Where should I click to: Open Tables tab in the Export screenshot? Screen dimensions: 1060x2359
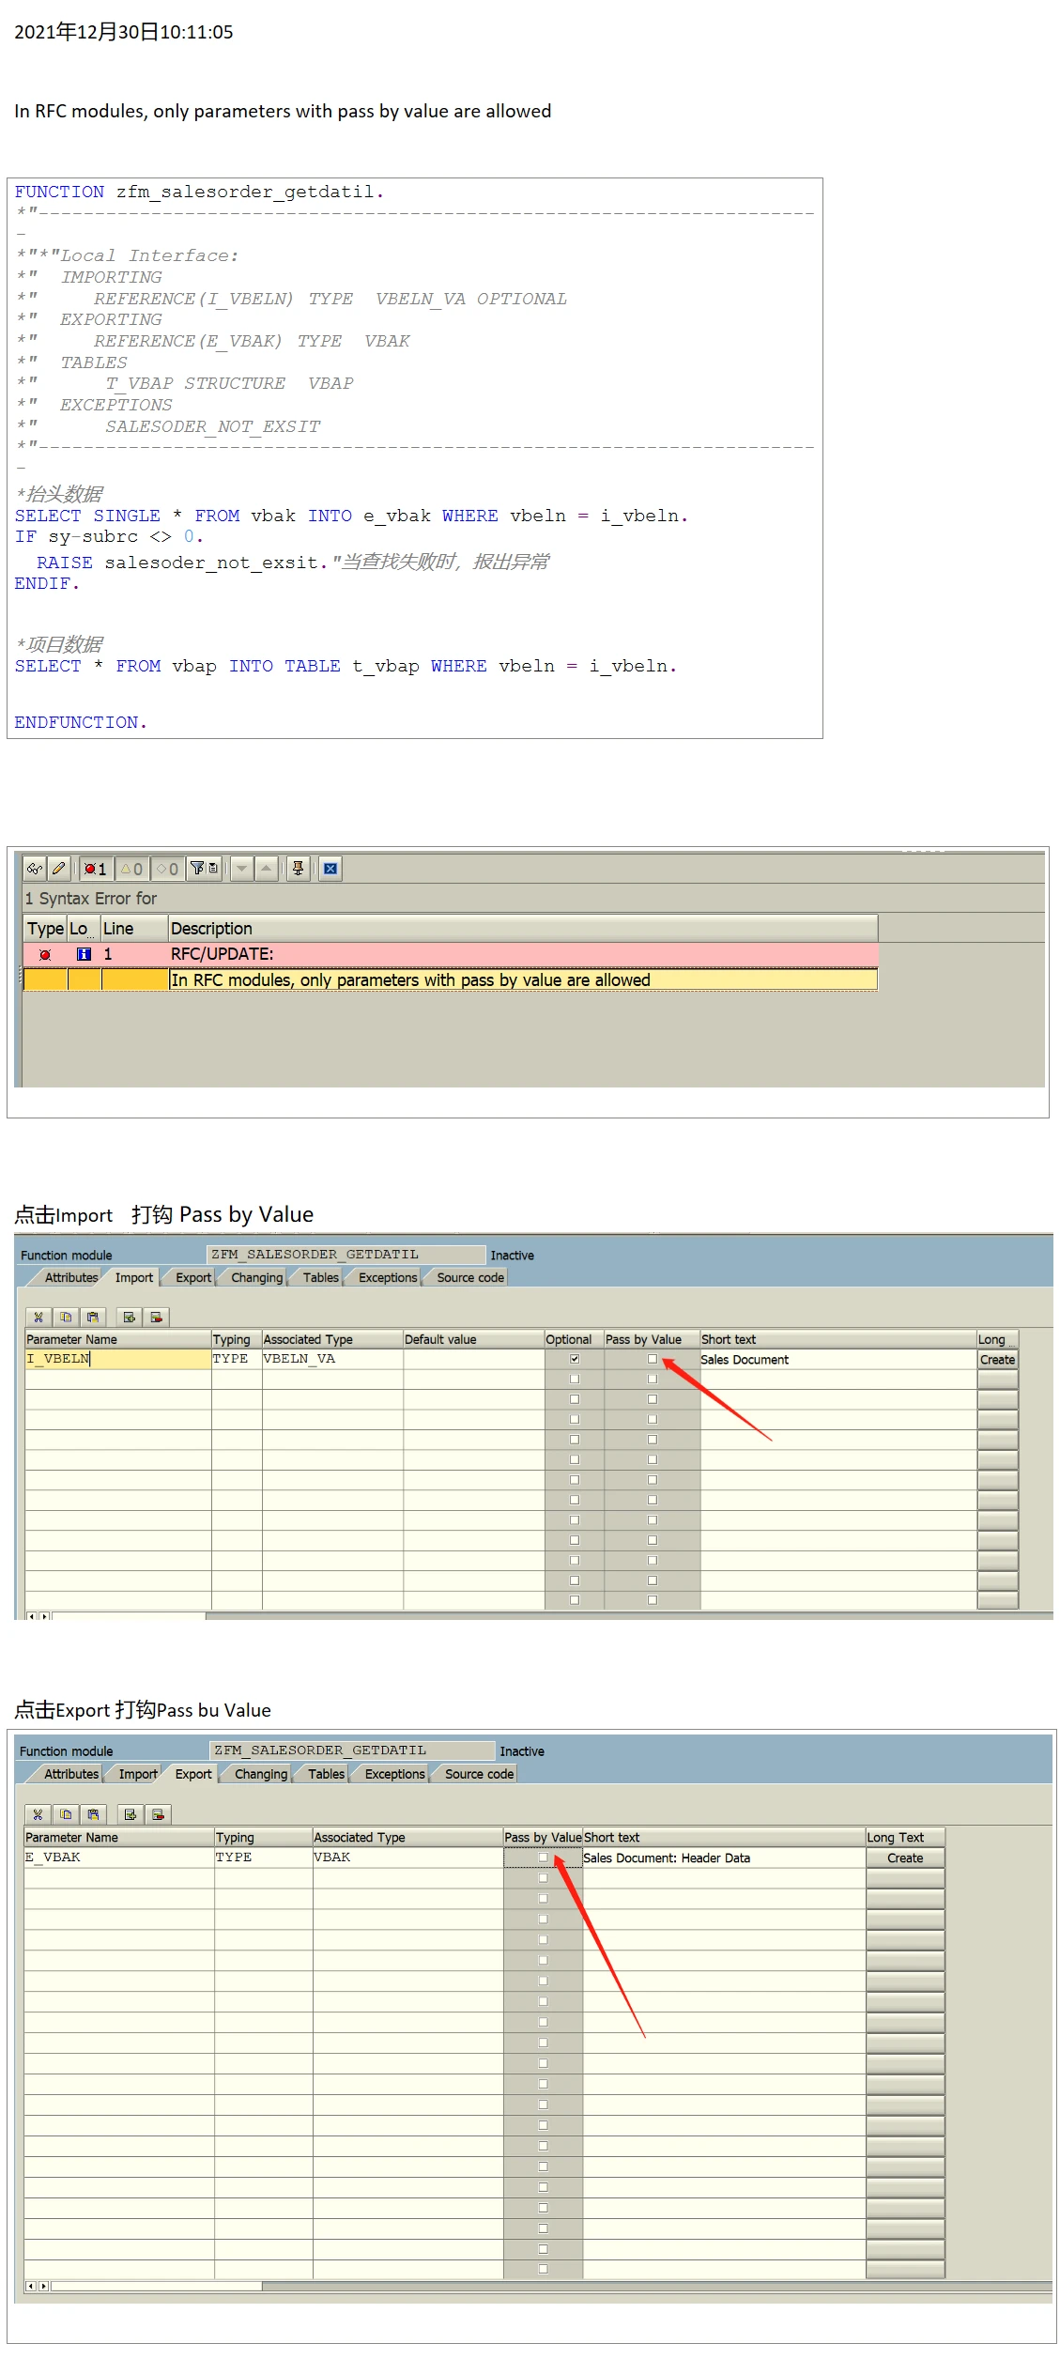(x=326, y=1774)
